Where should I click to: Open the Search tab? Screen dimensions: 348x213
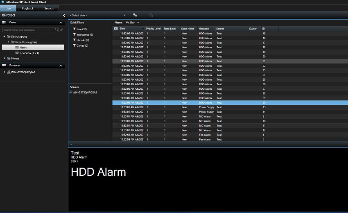click(49, 8)
